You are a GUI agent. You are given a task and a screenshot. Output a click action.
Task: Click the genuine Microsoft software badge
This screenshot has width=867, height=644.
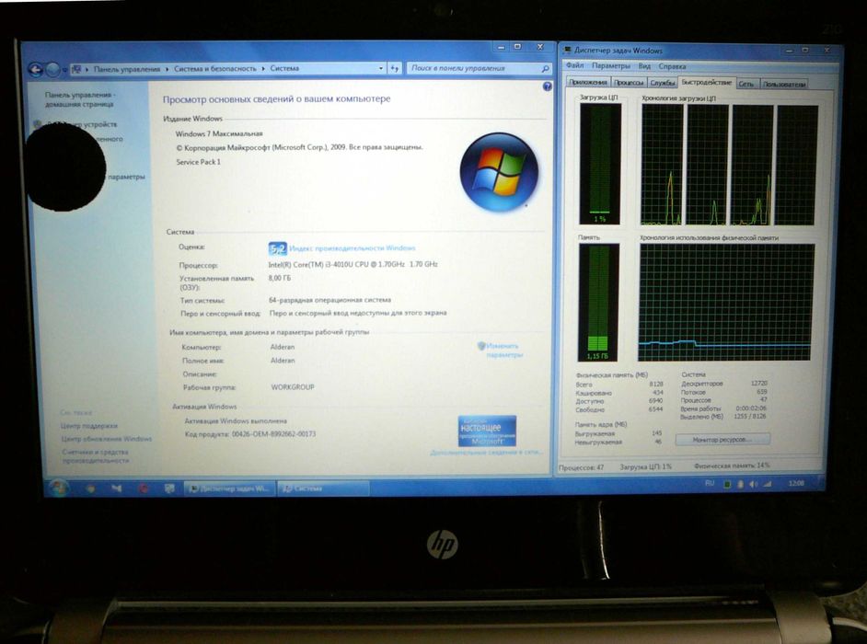click(x=487, y=431)
